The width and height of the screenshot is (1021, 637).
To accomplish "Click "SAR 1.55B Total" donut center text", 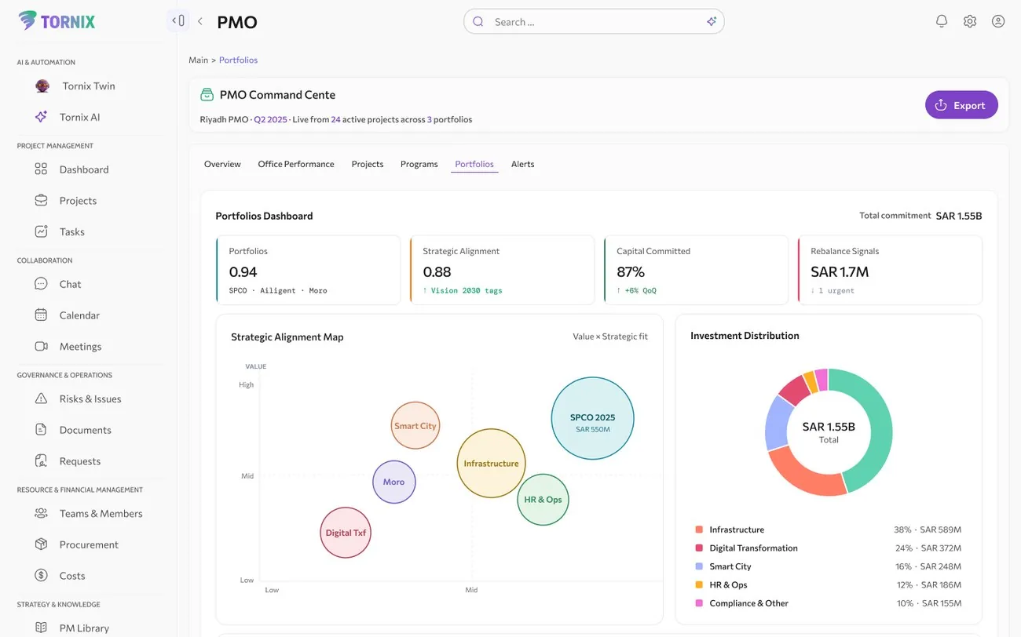I will (x=829, y=432).
